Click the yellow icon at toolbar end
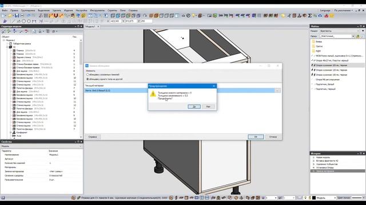Screen dimensions: 366x205 click(x=332, y=16)
